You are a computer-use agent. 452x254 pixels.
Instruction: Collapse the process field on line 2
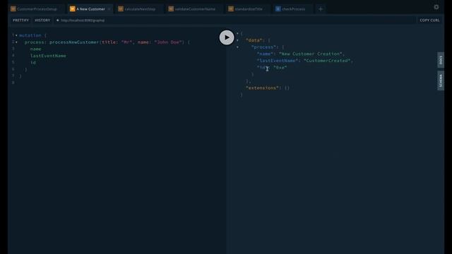[x=16, y=42]
